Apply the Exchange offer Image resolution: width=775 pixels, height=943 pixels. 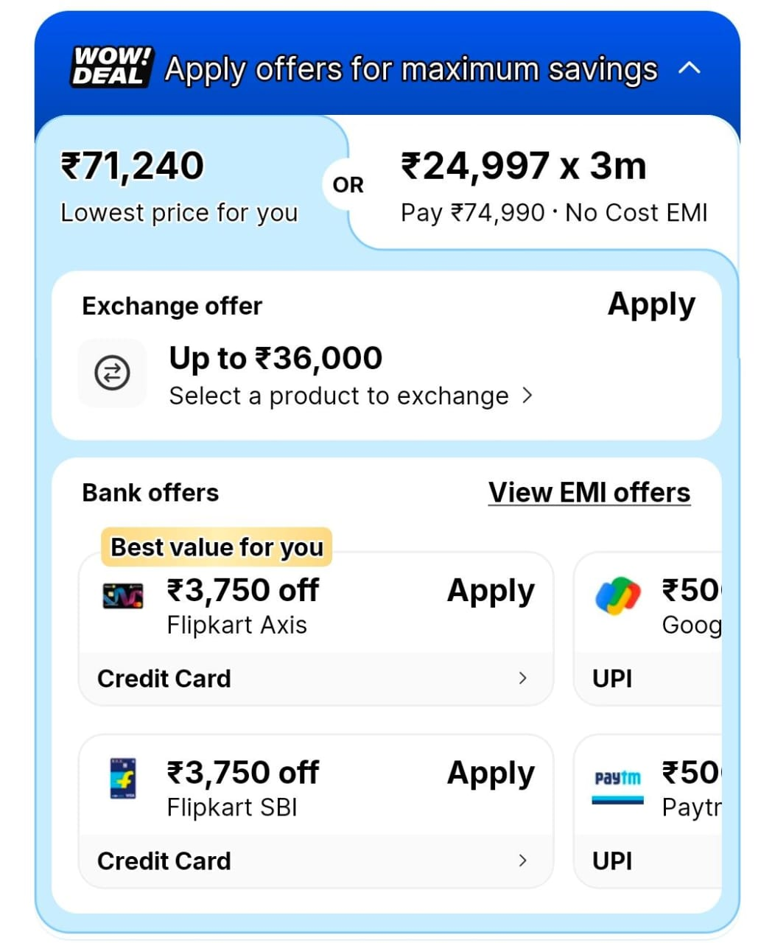click(651, 305)
